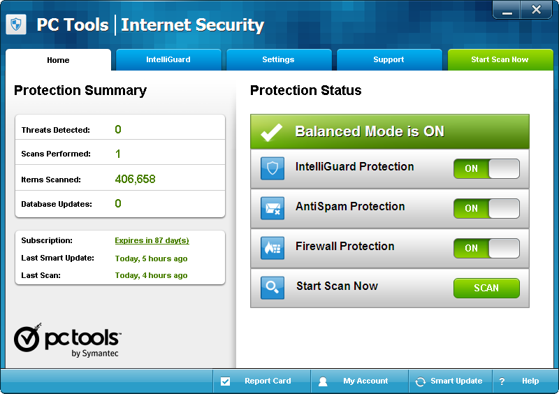Image resolution: width=559 pixels, height=394 pixels.
Task: Open the 'Expires in 87 day(s)' link
Action: [152, 240]
